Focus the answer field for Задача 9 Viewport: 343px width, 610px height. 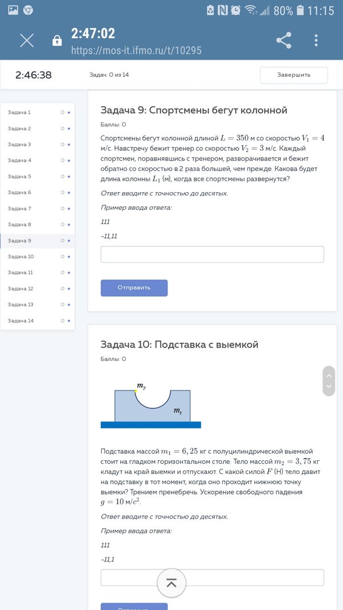coord(212,254)
